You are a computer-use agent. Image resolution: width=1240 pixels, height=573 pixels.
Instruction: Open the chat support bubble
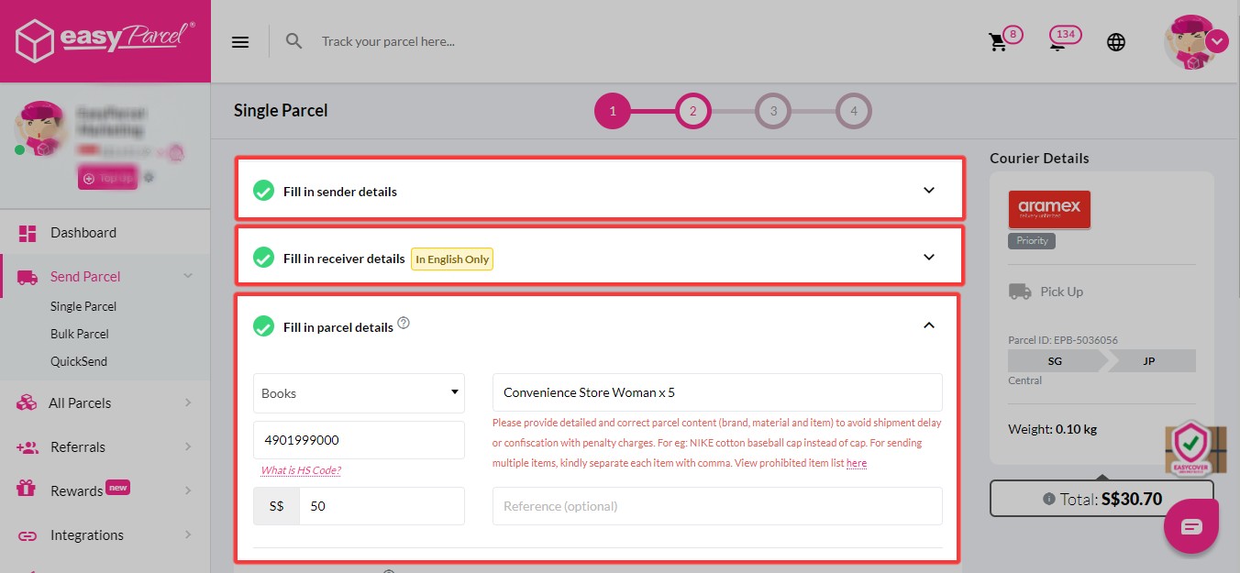point(1190,526)
